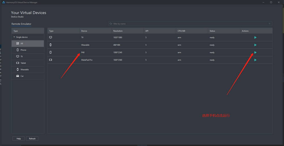Choose Wearable in the sidebar

[x=24, y=70]
